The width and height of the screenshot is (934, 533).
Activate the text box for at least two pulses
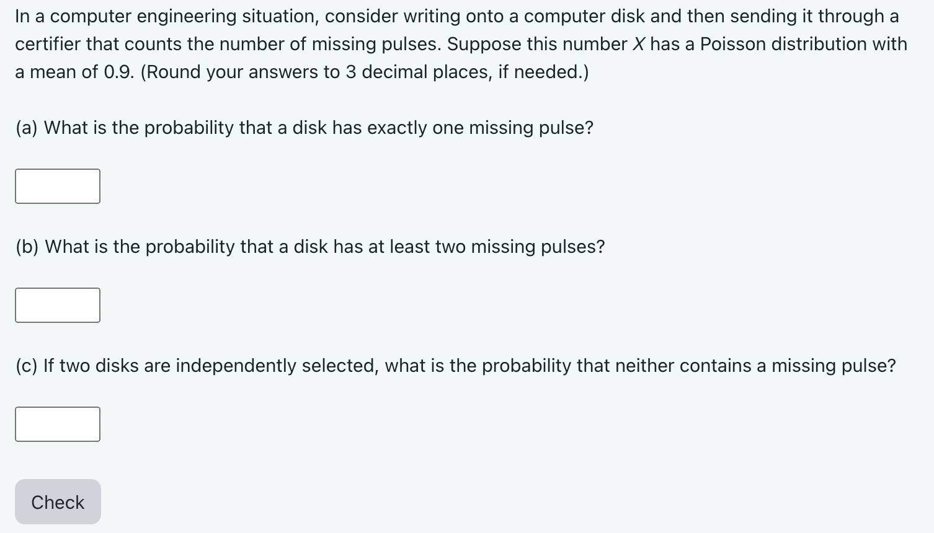point(57,304)
